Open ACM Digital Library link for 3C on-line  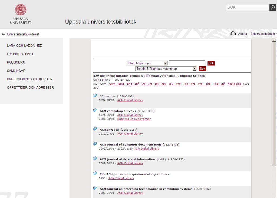tap(130, 100)
